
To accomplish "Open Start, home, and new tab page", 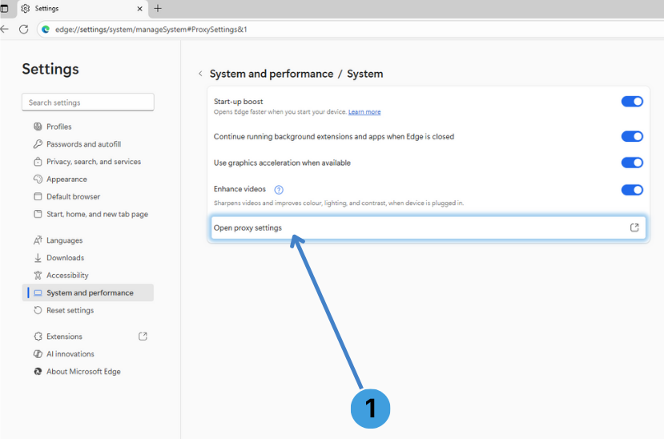I will click(x=87, y=214).
